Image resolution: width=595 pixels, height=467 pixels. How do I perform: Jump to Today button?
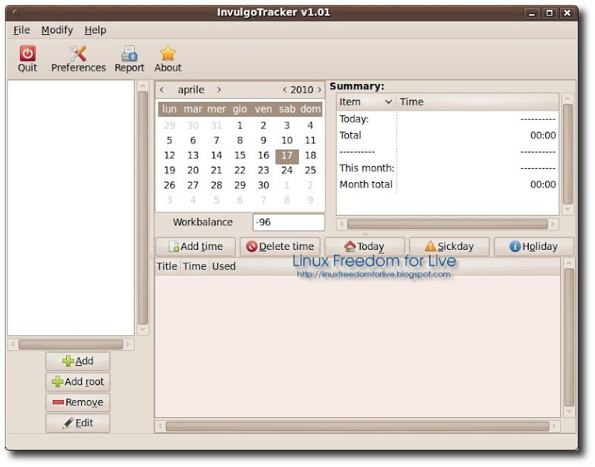point(364,247)
